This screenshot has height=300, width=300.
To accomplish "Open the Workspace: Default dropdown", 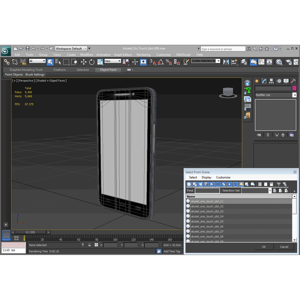I will tap(71, 49).
